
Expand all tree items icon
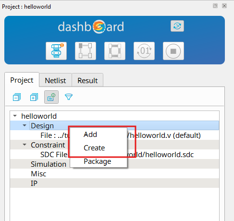pyautogui.click(x=34, y=97)
